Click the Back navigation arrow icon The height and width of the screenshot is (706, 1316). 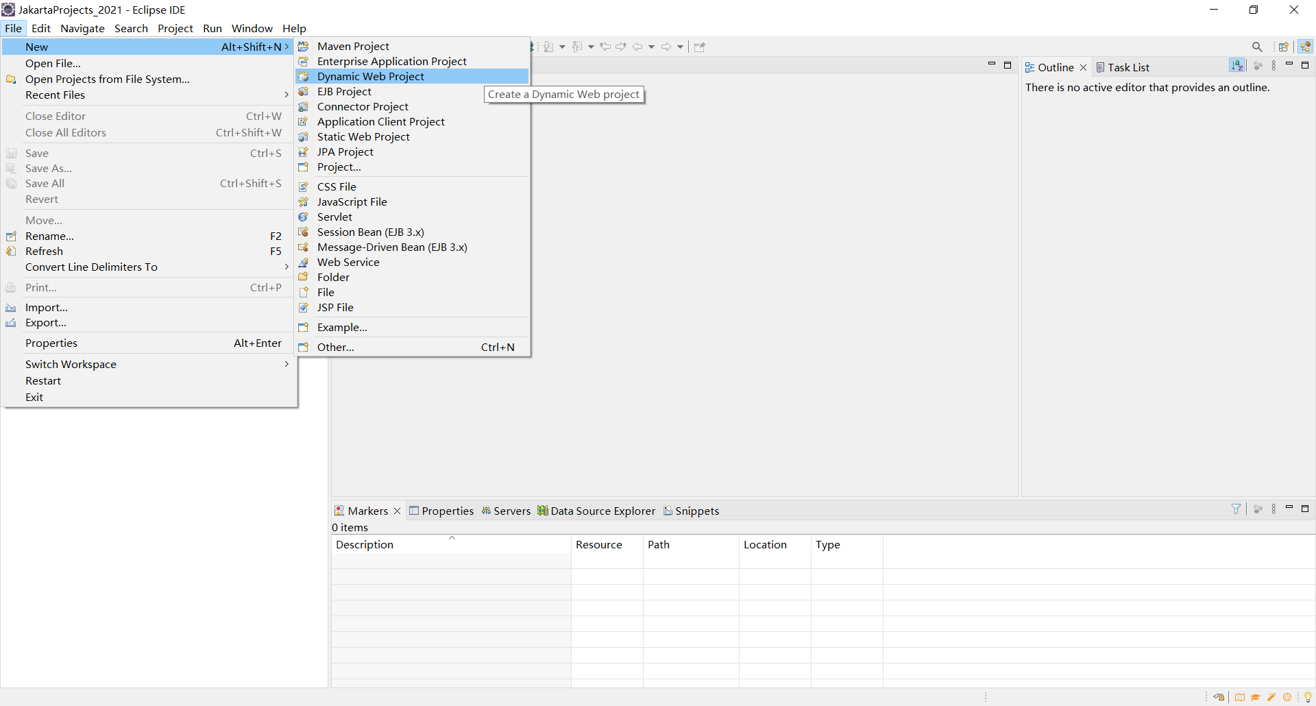coord(637,47)
